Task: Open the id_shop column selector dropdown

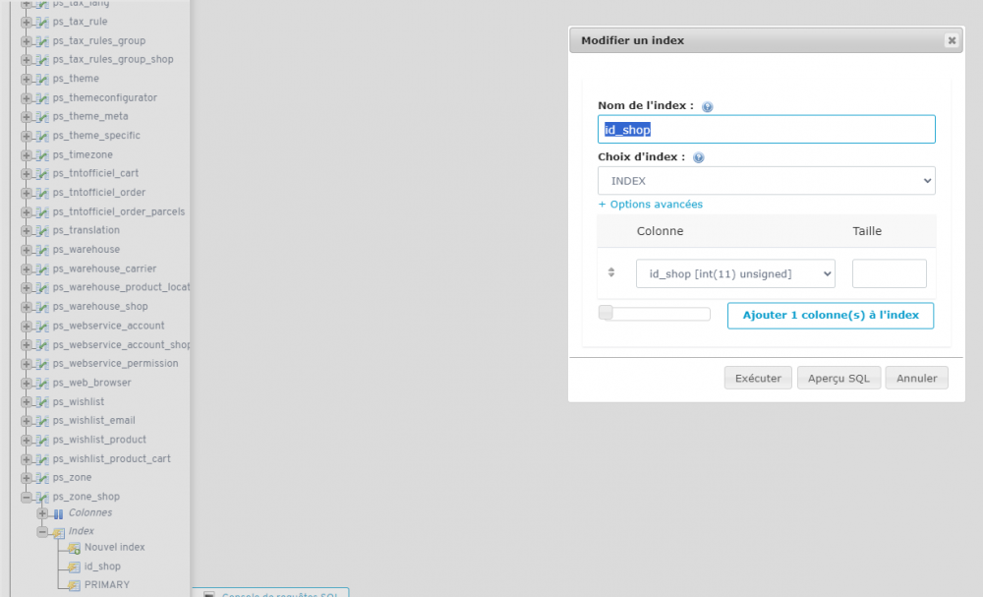Action: (735, 274)
